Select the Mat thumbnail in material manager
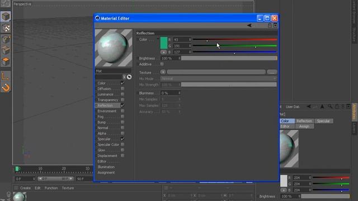The height and width of the screenshot is (201, 358). click(x=20, y=197)
